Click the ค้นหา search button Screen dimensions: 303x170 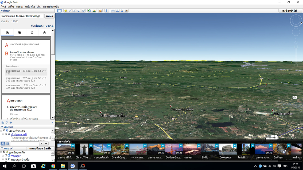tap(49, 16)
